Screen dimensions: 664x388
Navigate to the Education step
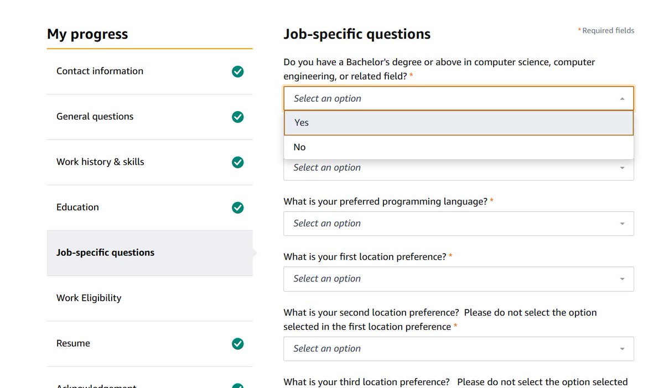[x=149, y=207]
